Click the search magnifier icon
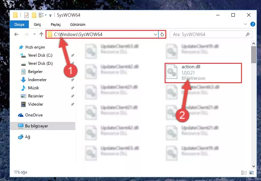 click(x=247, y=35)
